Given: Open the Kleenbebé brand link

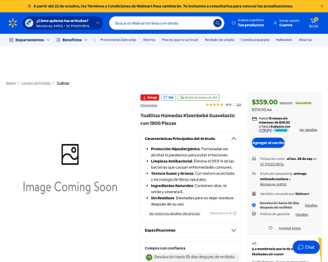Looking at the screenshot, I should coord(149,105).
